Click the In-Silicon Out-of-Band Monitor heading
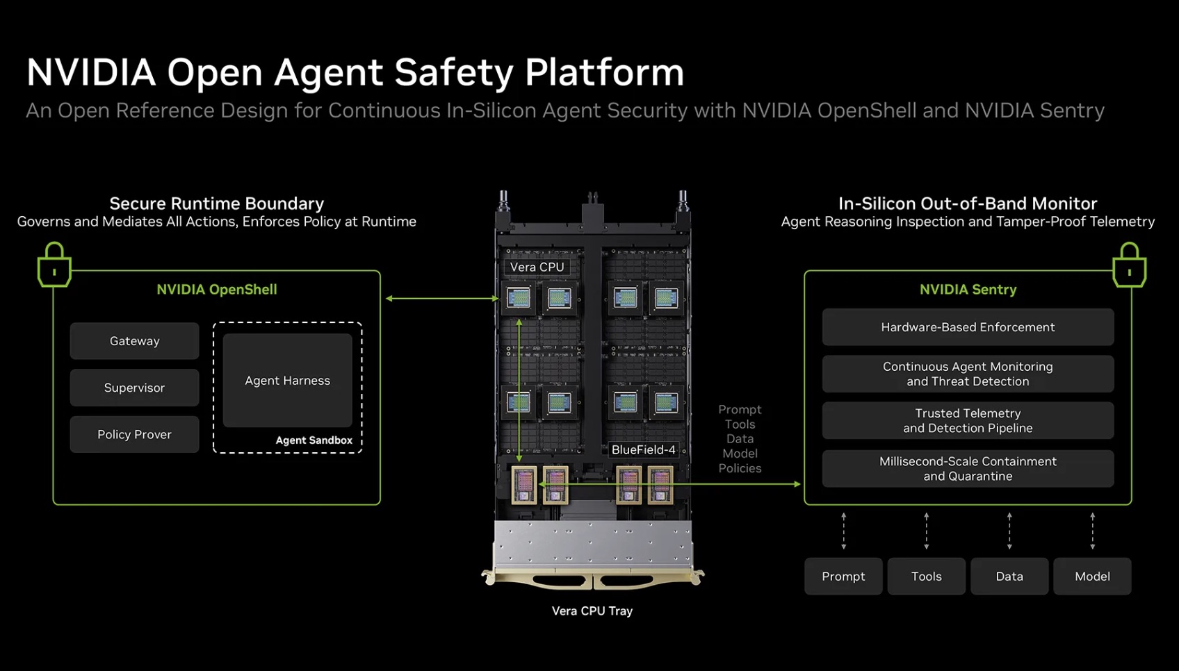The image size is (1179, 671). [x=968, y=204]
